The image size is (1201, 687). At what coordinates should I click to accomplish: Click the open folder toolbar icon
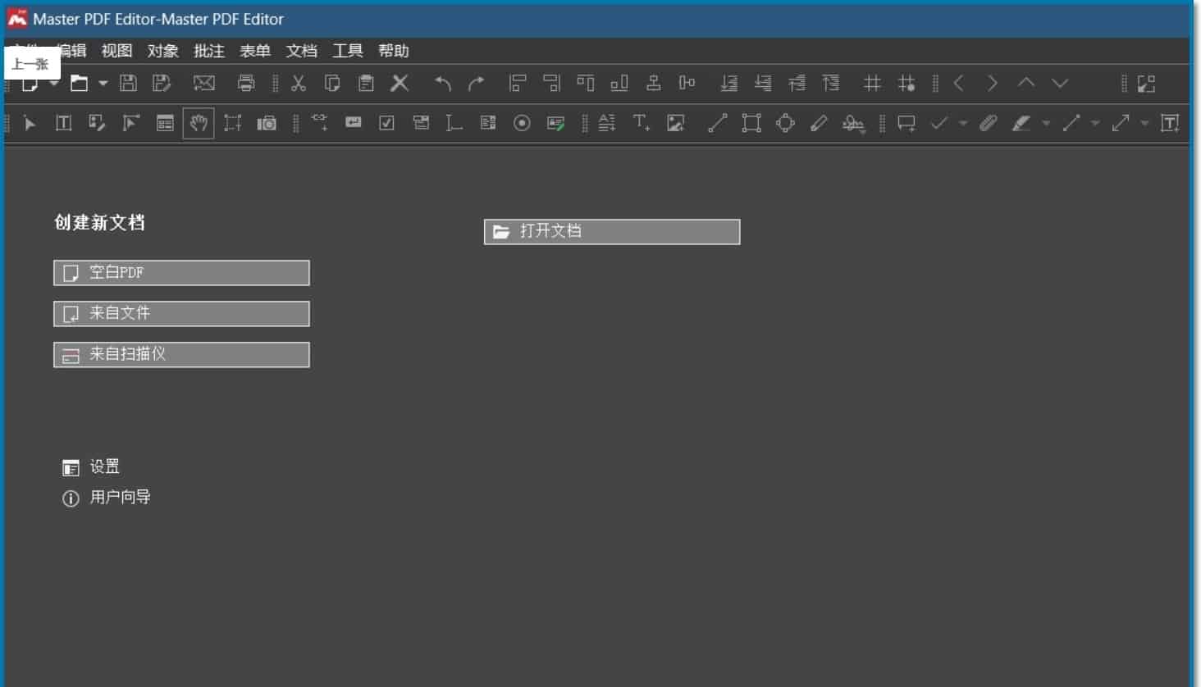79,83
